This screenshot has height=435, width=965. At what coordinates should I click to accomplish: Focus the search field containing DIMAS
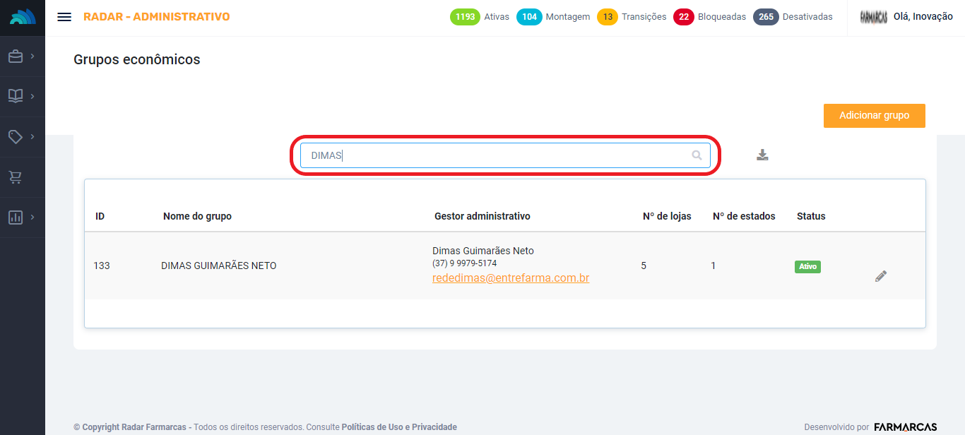click(495, 155)
